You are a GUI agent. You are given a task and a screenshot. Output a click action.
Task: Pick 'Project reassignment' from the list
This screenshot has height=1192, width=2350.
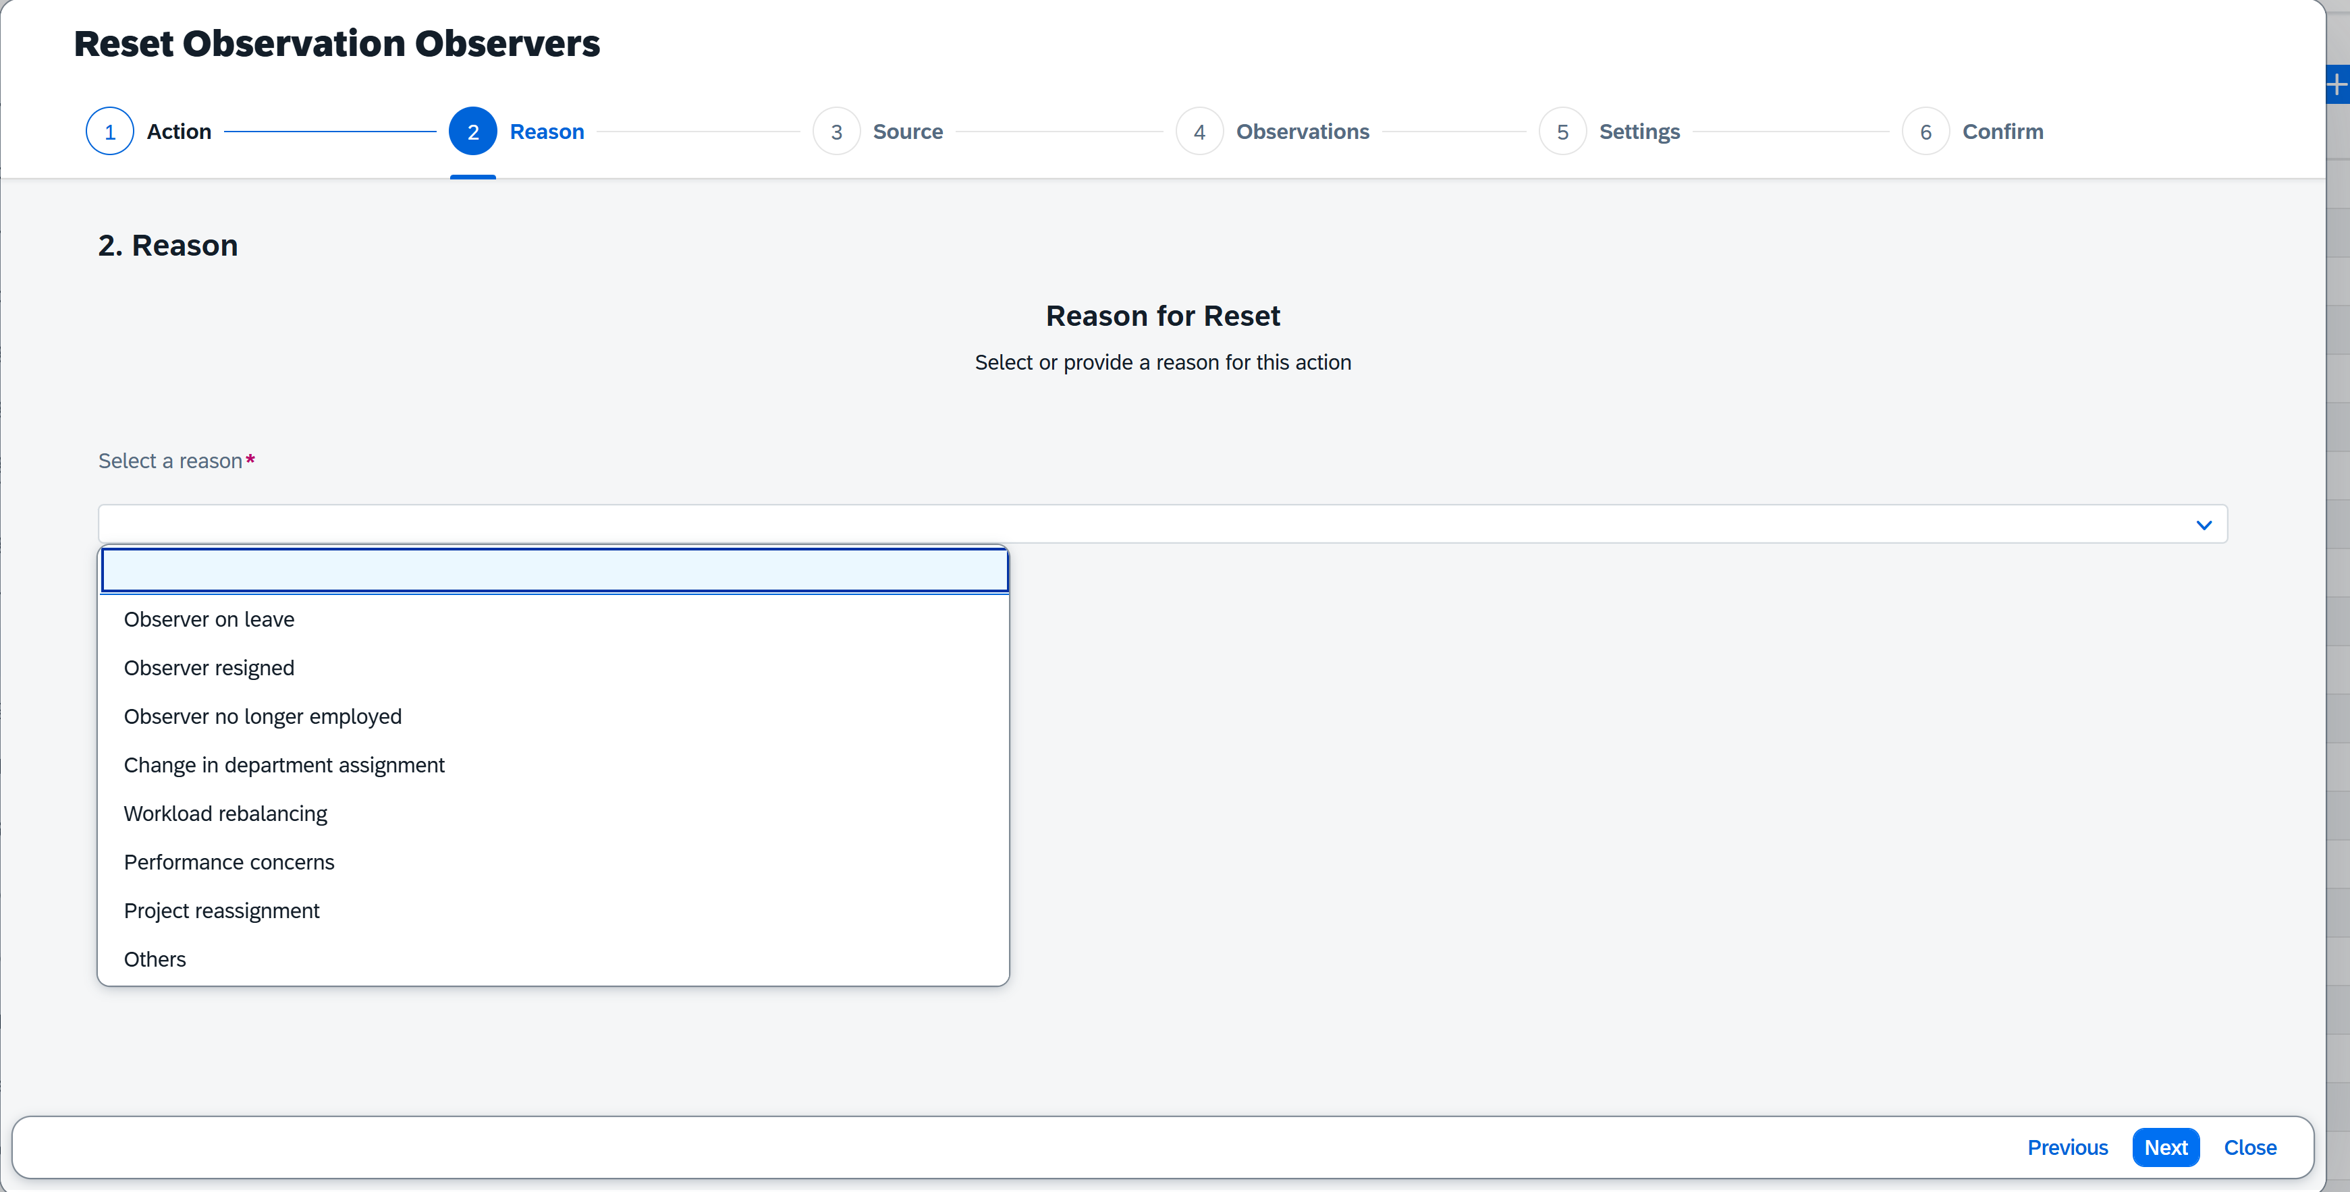pos(221,910)
